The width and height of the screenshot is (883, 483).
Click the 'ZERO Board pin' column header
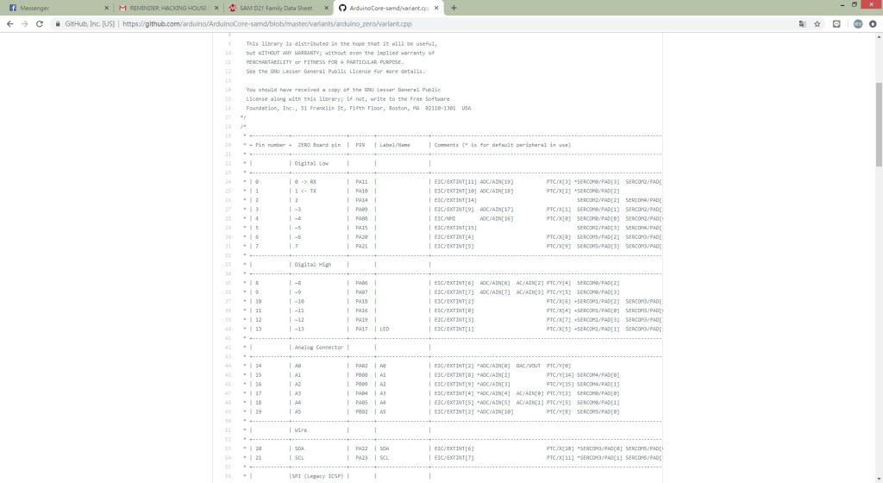(x=319, y=145)
